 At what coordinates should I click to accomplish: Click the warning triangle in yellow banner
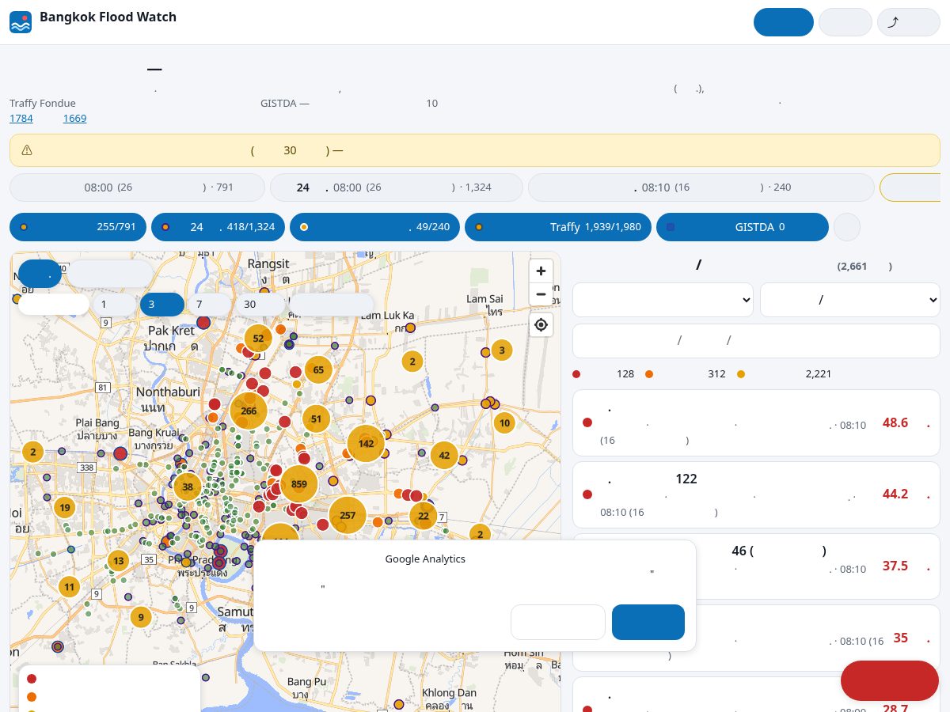pyautogui.click(x=27, y=150)
